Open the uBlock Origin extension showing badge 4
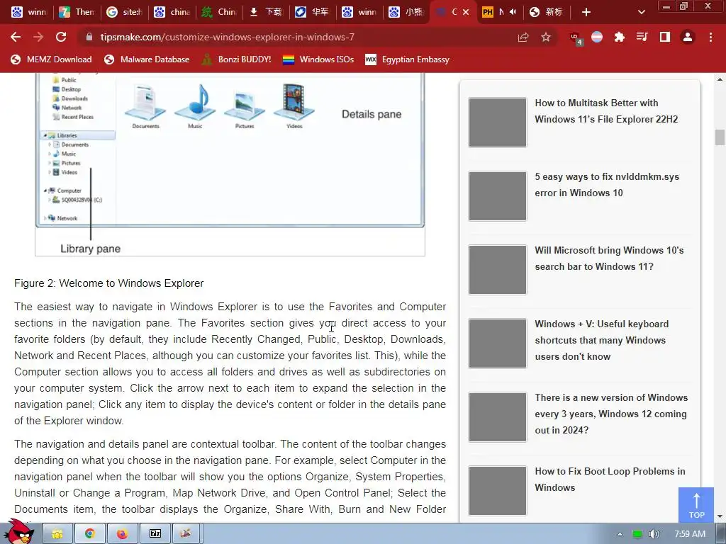Viewport: 726px width, 544px height. (x=576, y=38)
